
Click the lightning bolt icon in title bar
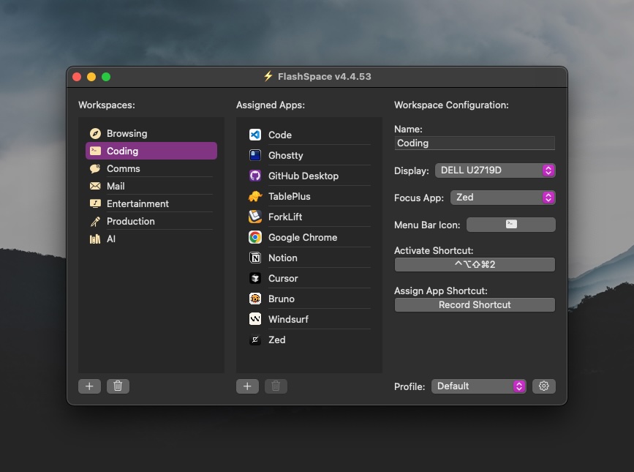(268, 76)
